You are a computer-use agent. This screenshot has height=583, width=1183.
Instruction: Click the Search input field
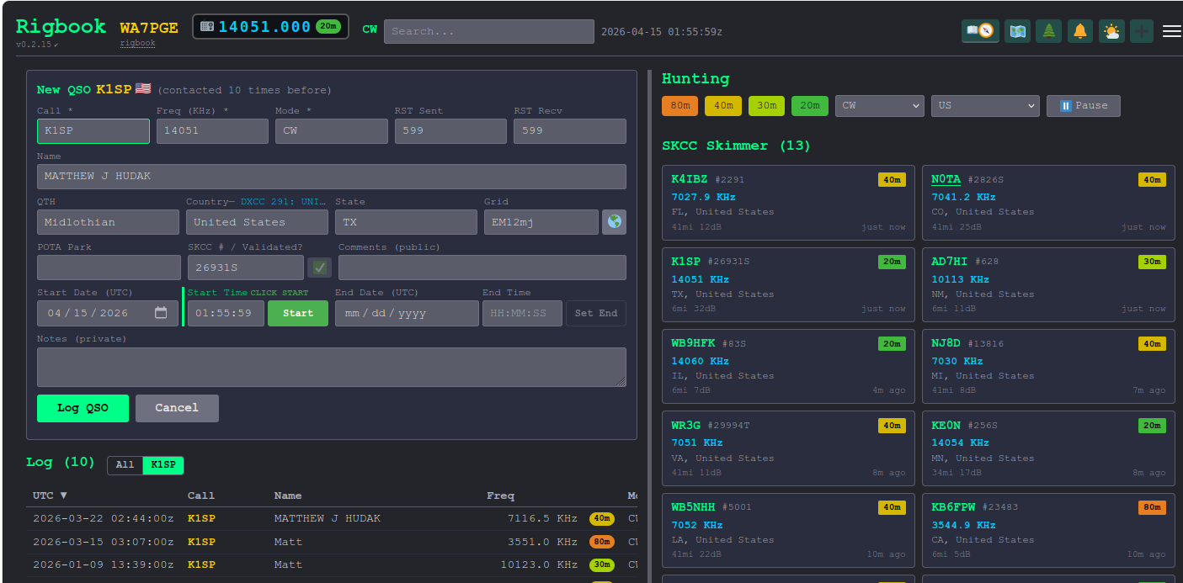click(489, 31)
